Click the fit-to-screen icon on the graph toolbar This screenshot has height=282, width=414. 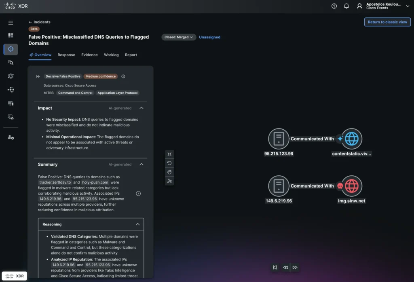169,154
